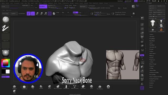The height and width of the screenshot is (95, 168).
Task: Click the Load Tool button
Action: 153,6
